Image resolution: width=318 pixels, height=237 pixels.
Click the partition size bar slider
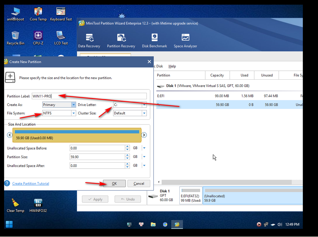point(77,135)
